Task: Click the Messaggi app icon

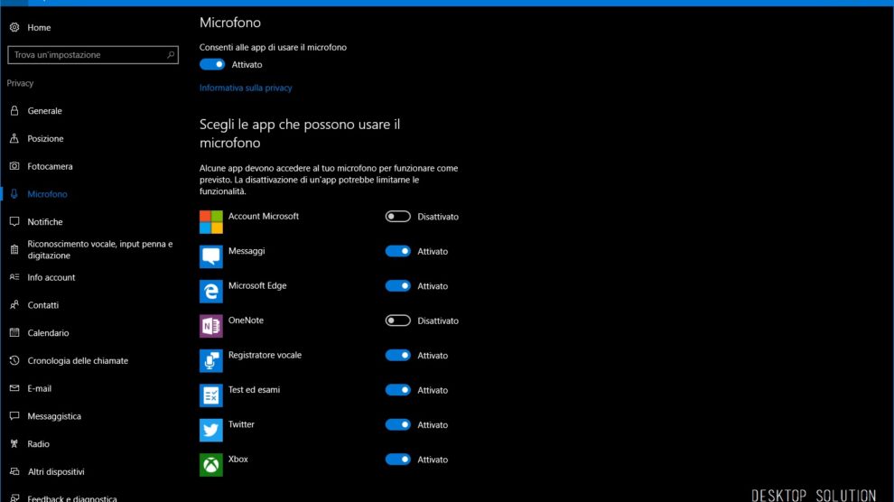Action: click(211, 256)
